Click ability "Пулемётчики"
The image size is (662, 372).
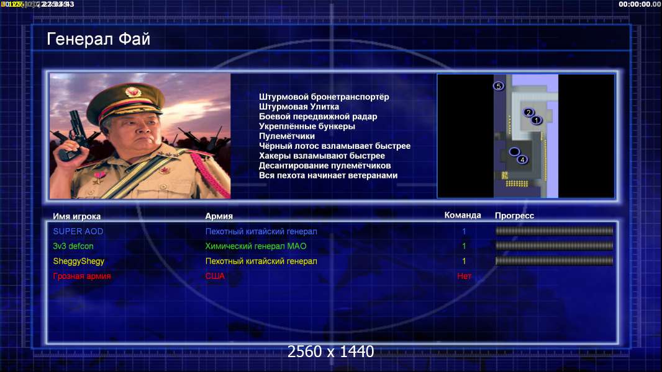(287, 136)
